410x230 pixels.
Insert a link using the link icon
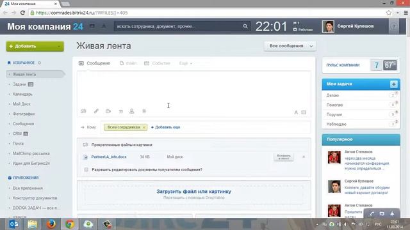(x=96, y=111)
